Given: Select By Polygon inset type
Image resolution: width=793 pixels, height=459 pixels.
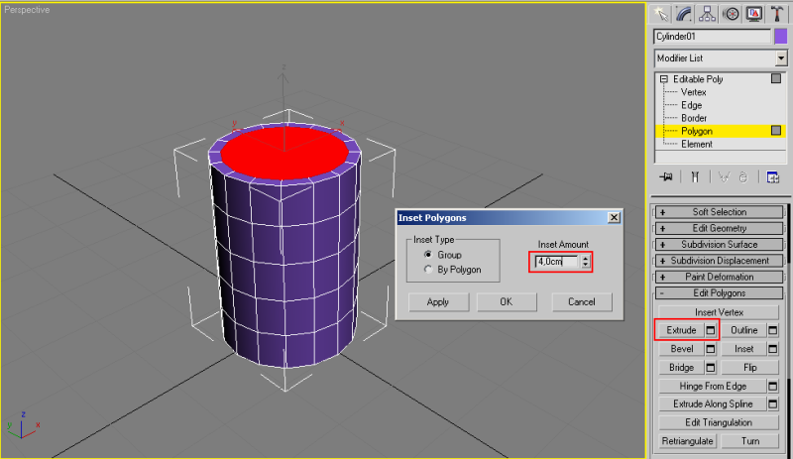Looking at the screenshot, I should click(428, 270).
